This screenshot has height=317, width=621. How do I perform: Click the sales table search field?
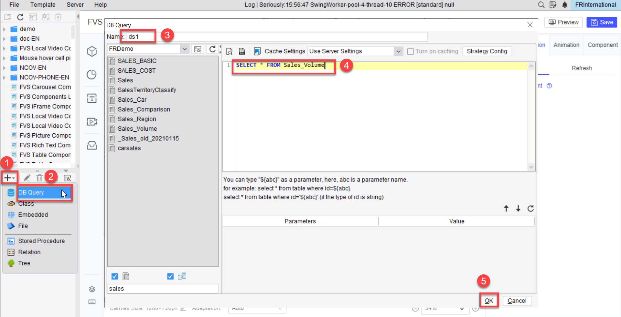point(163,289)
